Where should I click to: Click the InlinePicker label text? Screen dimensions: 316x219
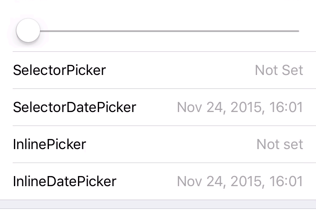(x=50, y=144)
